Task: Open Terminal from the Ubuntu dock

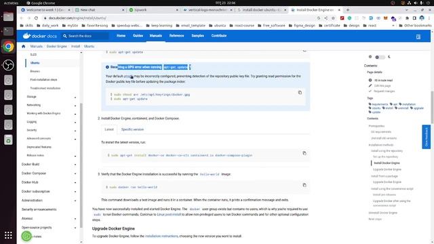Action: coord(8,31)
